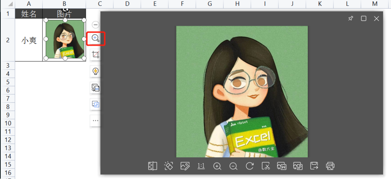Click picture-to-text W icon in the side toolbar
Image resolution: width=391 pixels, height=179 pixels.
96,88
